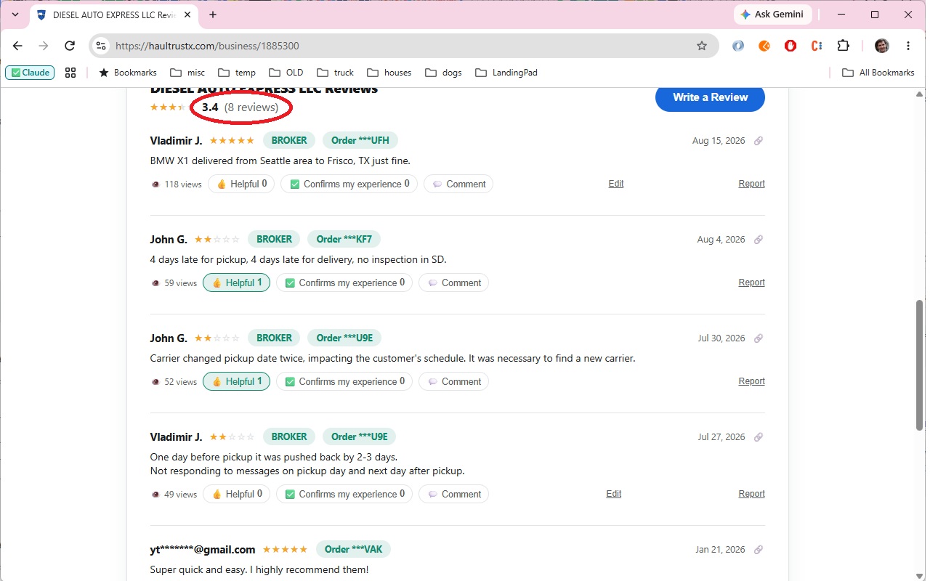Report the Aug 4, 2026 review
This screenshot has height=581, width=930.
751,283
